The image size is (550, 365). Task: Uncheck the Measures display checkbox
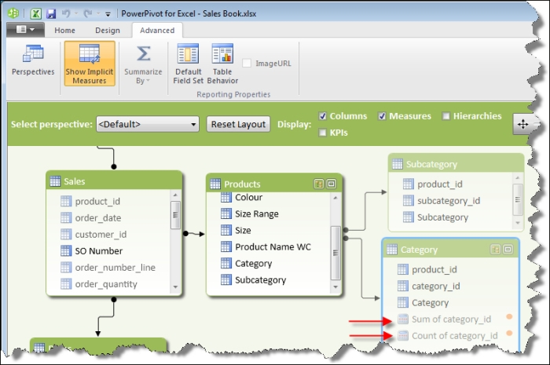point(382,116)
